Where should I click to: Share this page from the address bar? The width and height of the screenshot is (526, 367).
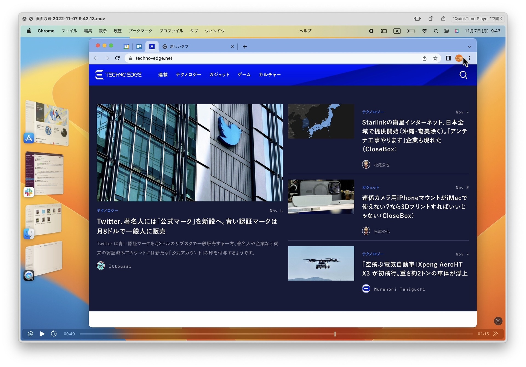(x=424, y=58)
